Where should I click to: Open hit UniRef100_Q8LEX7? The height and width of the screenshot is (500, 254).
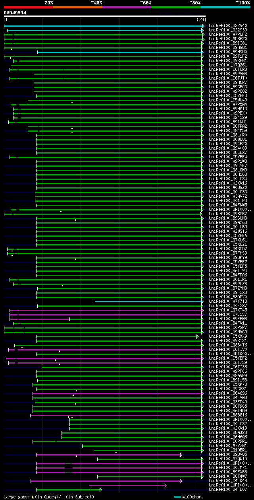[x=228, y=153]
